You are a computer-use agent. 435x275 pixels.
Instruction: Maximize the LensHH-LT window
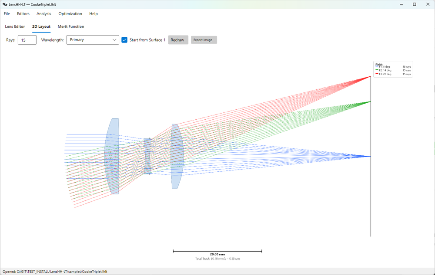click(x=415, y=4)
